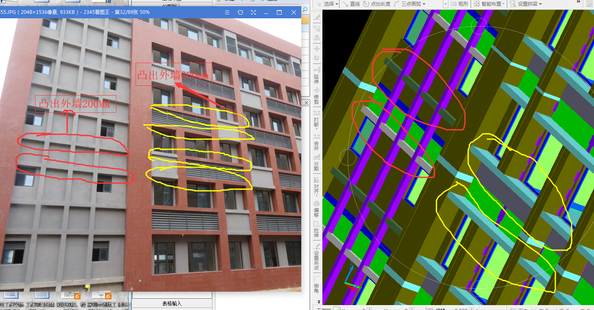594x310 pixels.
Task: Select the 拉伸 stretch tool
Action: click(x=317, y=229)
